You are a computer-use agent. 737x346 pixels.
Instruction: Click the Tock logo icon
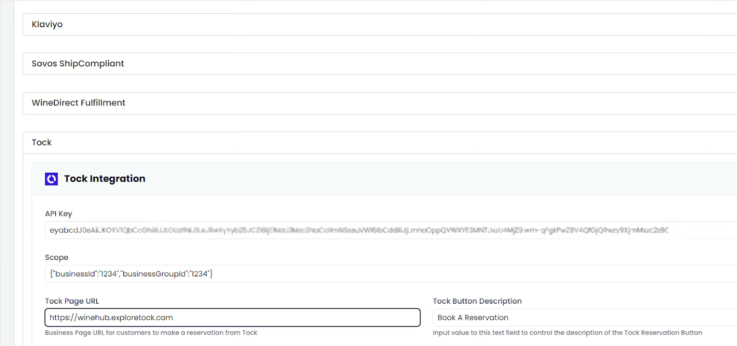click(x=51, y=179)
